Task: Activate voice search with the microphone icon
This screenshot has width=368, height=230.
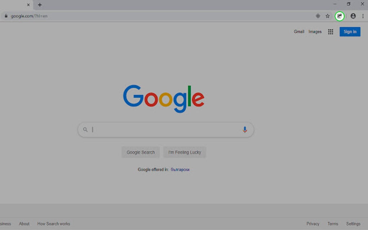Action: coord(245,129)
